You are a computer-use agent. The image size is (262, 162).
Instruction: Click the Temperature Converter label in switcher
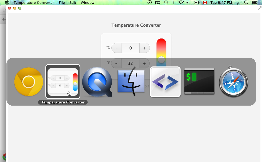[x=63, y=102]
